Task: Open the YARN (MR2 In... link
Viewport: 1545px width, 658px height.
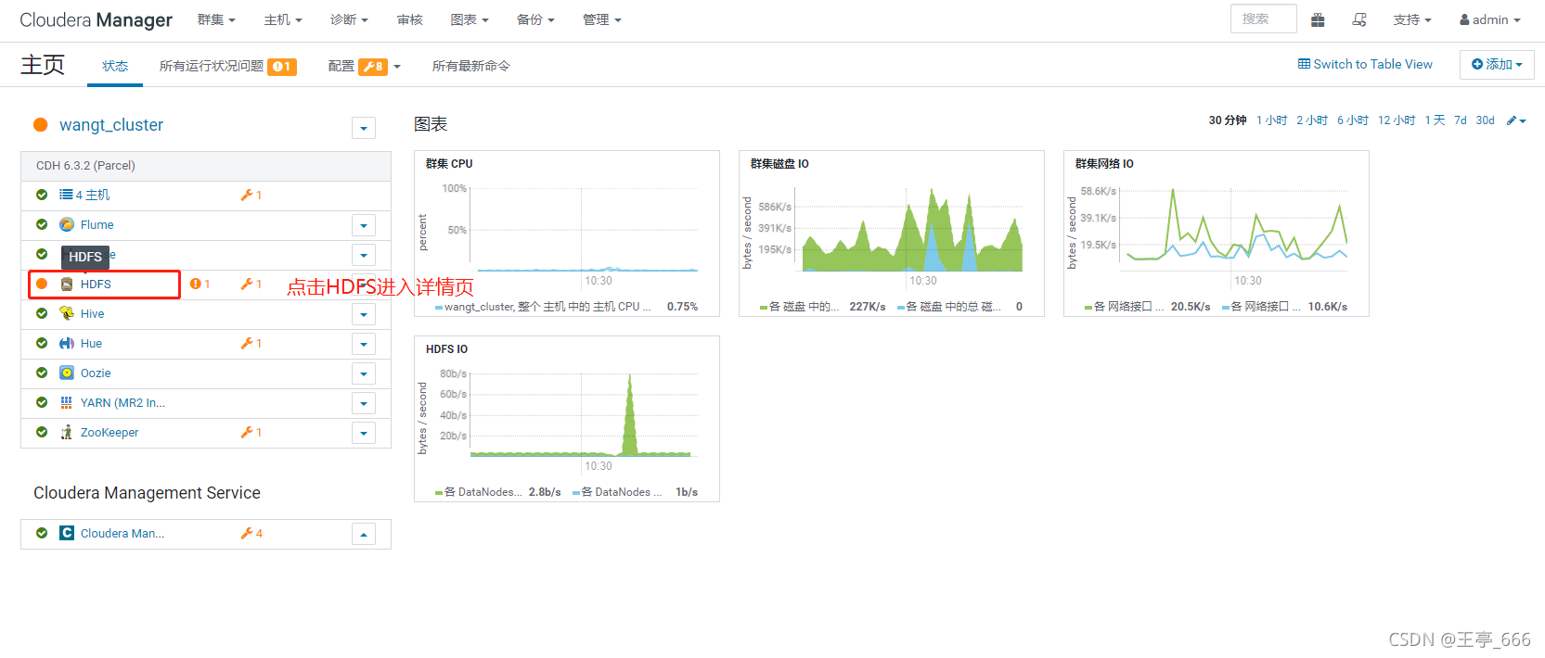Action: coord(122,402)
